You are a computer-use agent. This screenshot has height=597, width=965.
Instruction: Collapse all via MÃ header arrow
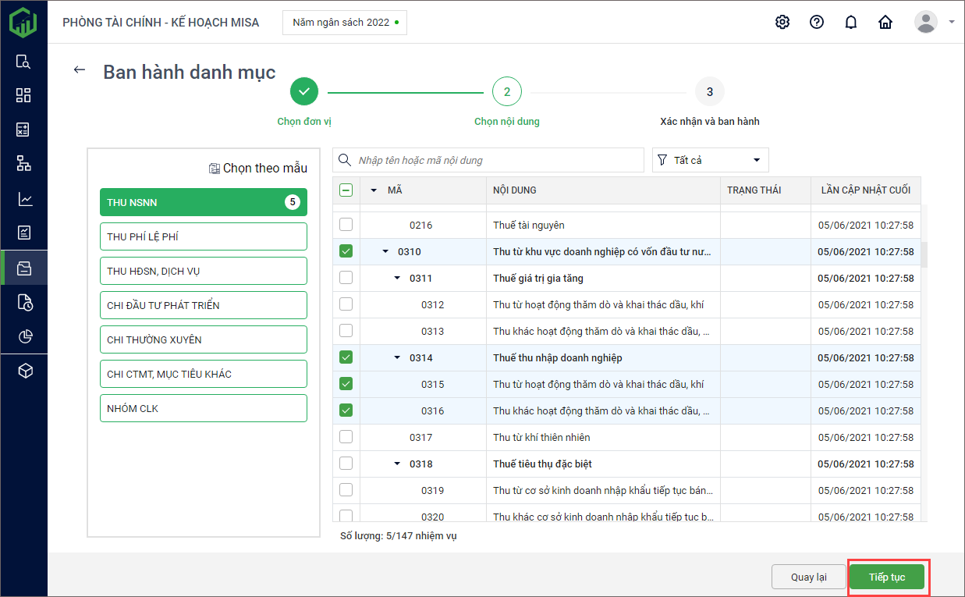[x=374, y=190]
